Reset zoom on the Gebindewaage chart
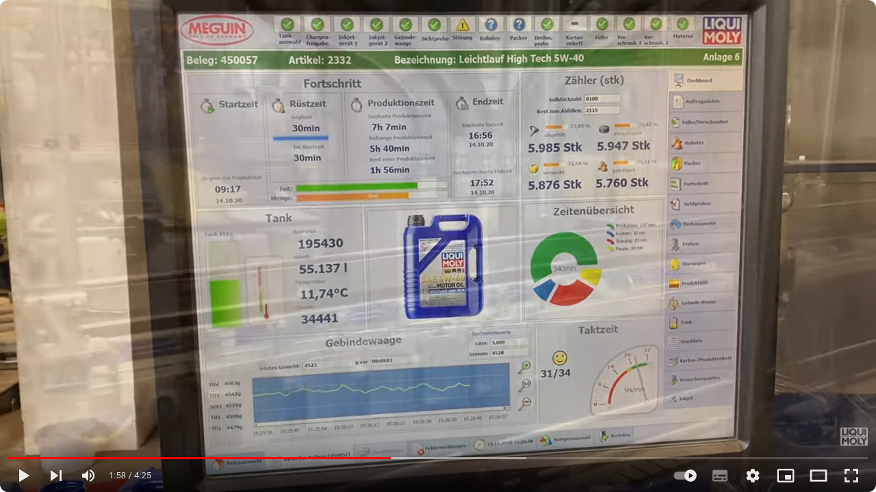The width and height of the screenshot is (876, 492). [525, 385]
